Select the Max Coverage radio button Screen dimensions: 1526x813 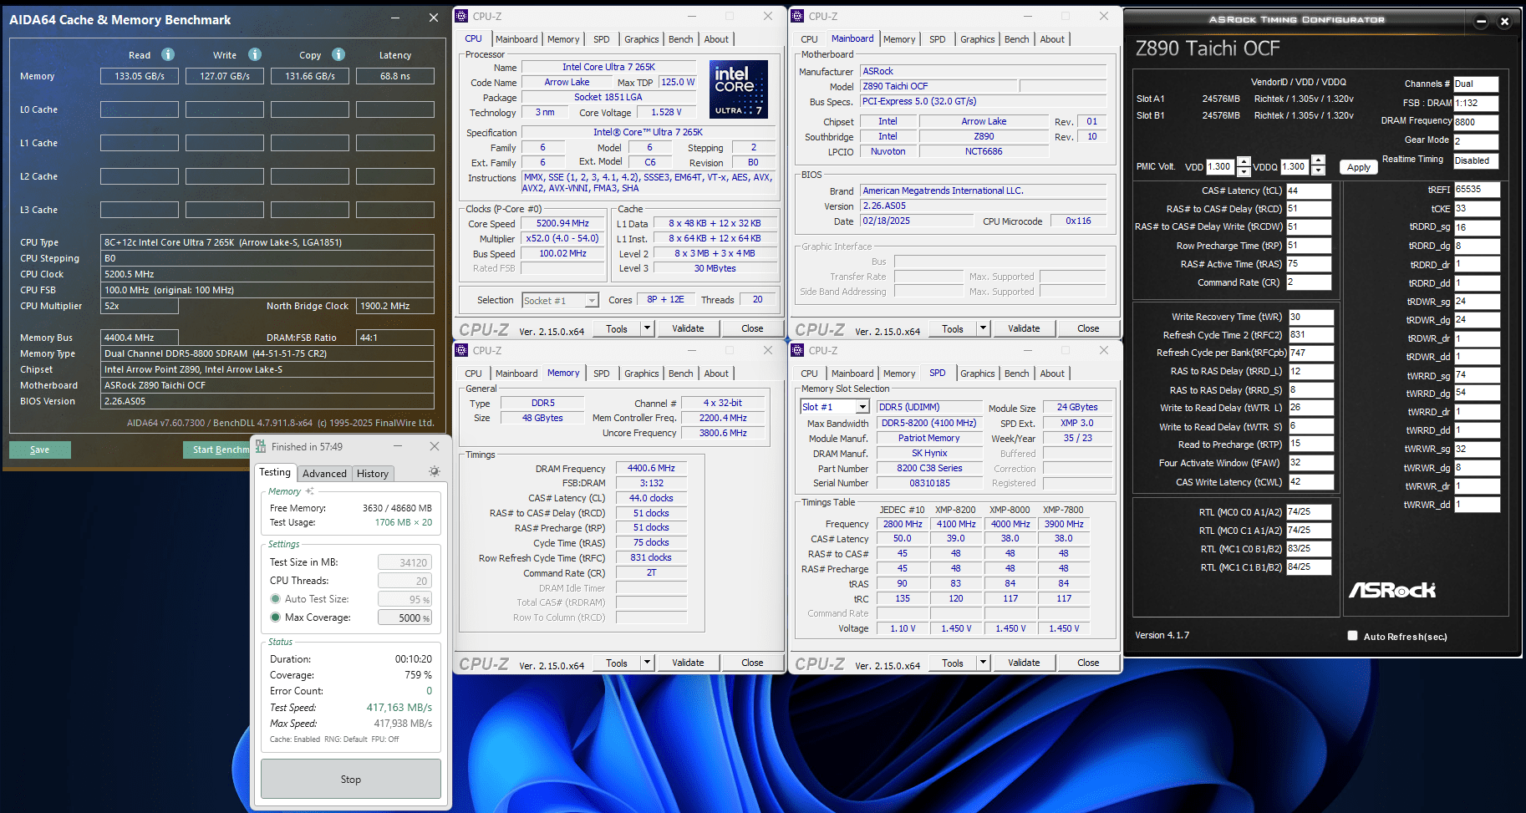click(x=275, y=617)
